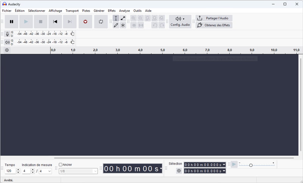Select the Envelope tool
Screen dimensions: 303x183
(123, 18)
